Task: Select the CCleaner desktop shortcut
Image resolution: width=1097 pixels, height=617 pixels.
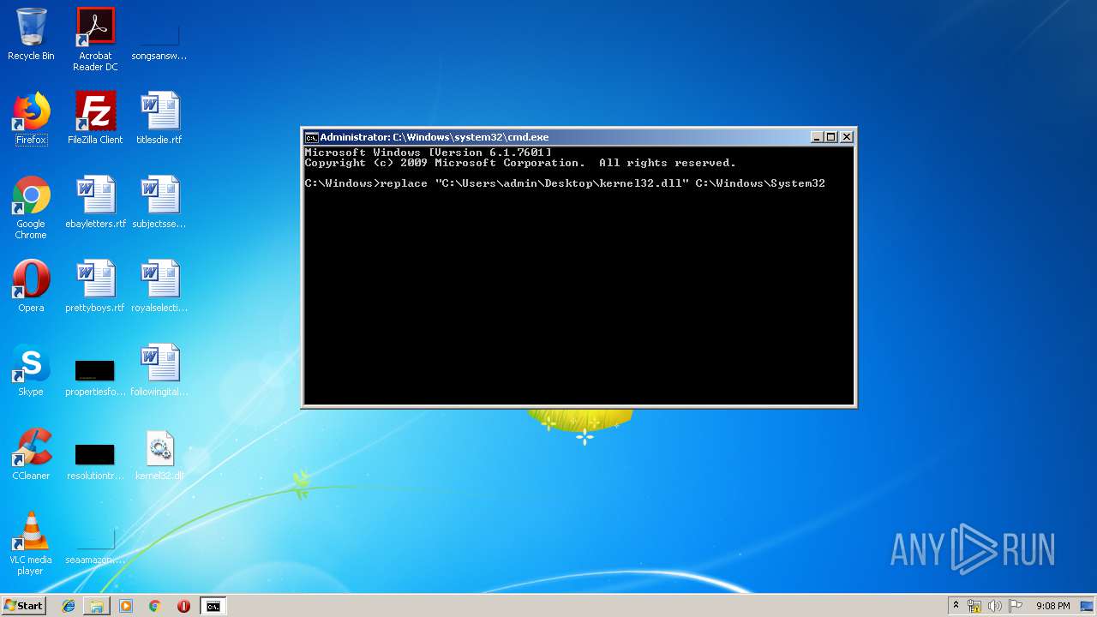Action: (x=31, y=454)
